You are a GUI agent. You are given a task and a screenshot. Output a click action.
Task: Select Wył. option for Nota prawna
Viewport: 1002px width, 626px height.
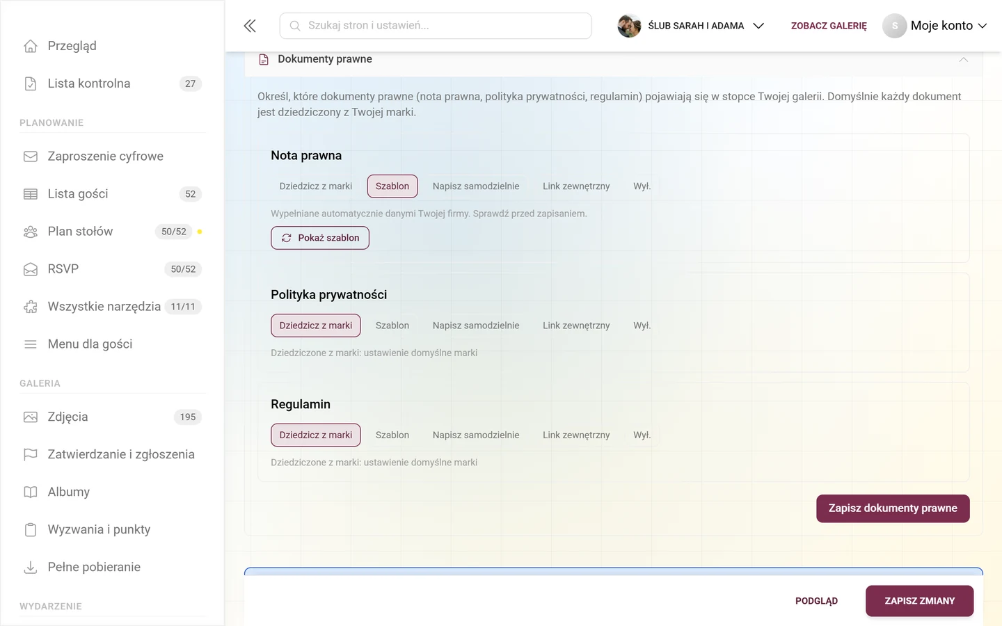coord(642,186)
